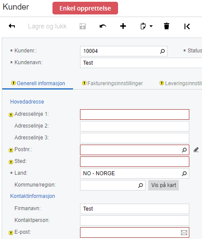Open the Leveringsinnstillinger tab
The height and width of the screenshot is (239, 202).
pyautogui.click(x=181, y=83)
